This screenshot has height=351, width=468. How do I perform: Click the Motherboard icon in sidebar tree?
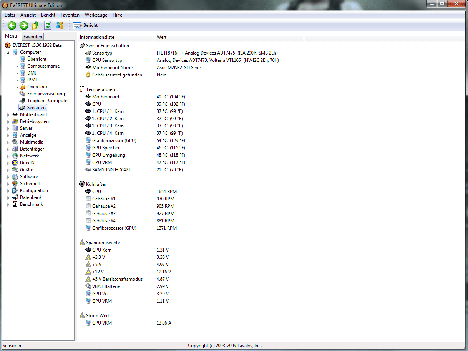(x=15, y=114)
